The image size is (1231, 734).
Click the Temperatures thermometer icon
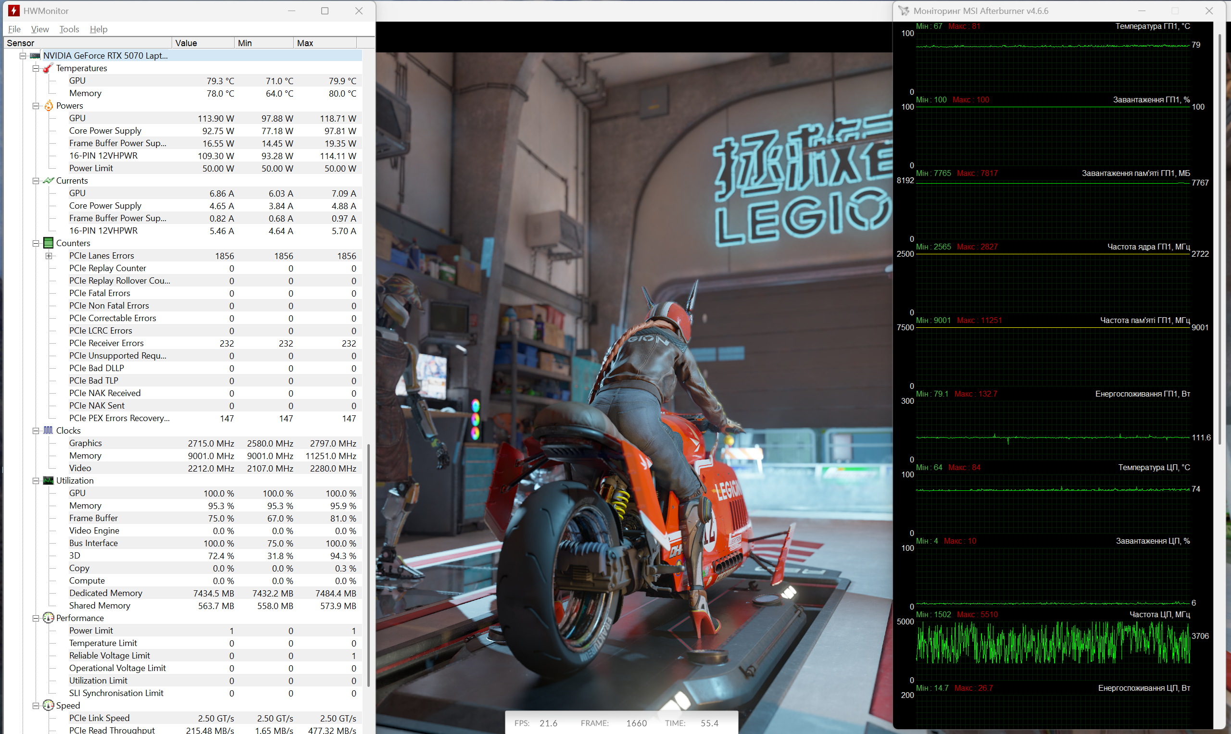click(x=48, y=68)
